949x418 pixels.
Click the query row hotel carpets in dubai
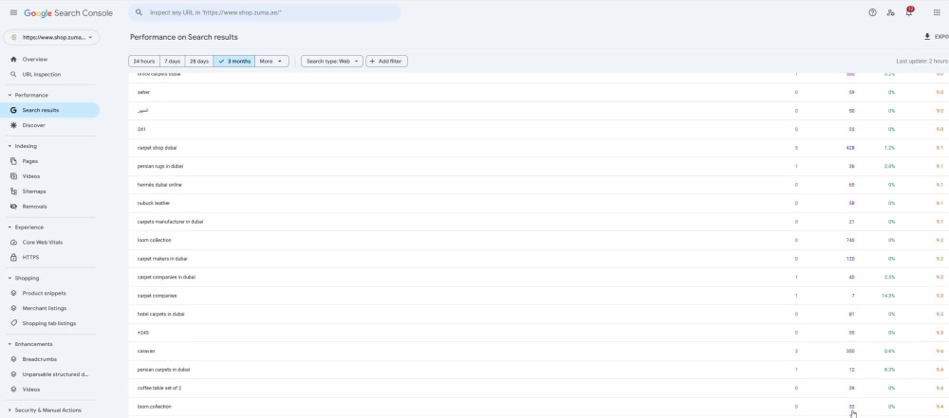(539, 314)
